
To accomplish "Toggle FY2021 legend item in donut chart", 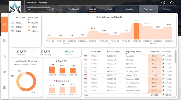I will click(x=34, y=65).
